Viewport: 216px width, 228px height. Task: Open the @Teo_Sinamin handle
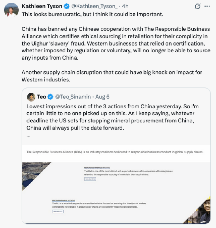click(x=73, y=97)
